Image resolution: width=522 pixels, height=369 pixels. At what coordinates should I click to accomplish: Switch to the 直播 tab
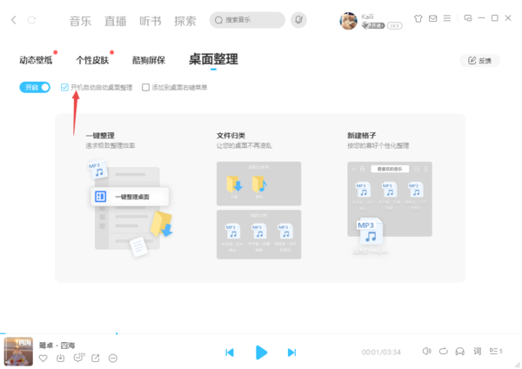coord(115,21)
